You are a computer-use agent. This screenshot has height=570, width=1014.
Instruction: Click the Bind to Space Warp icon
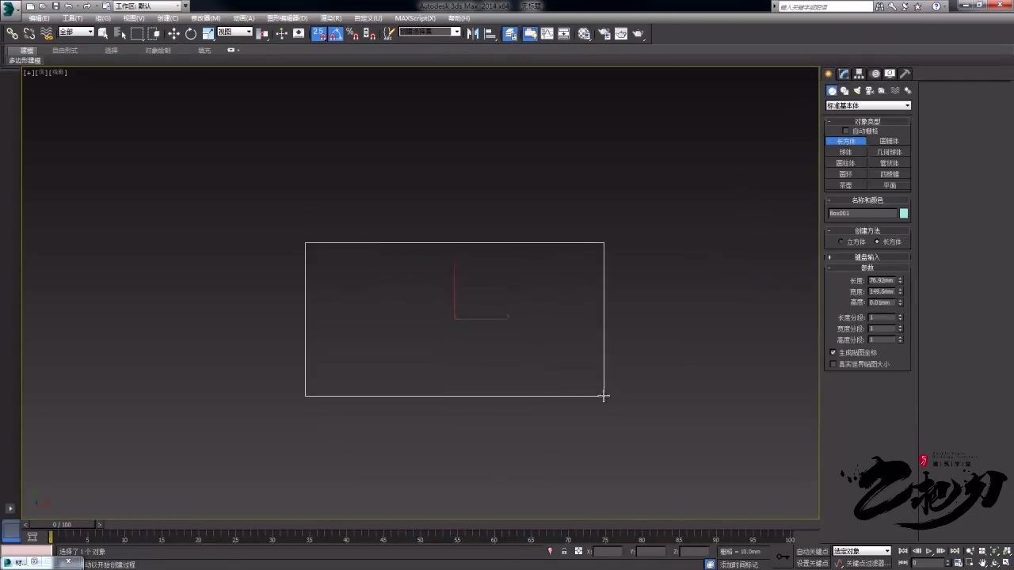pyautogui.click(x=47, y=33)
